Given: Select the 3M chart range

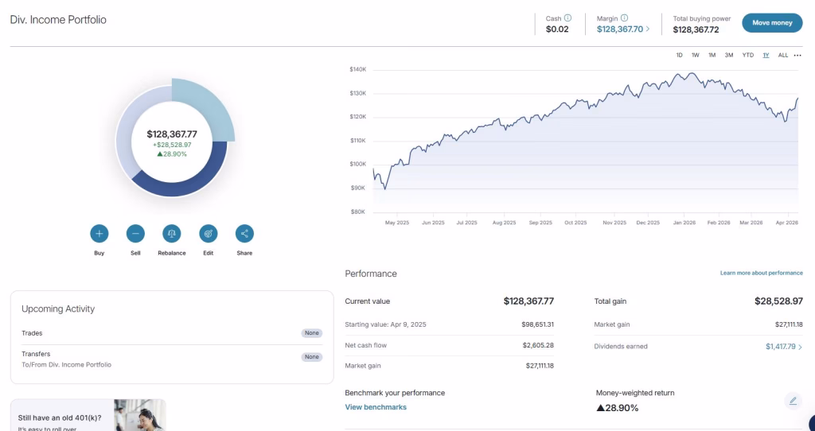Looking at the screenshot, I should [x=729, y=55].
